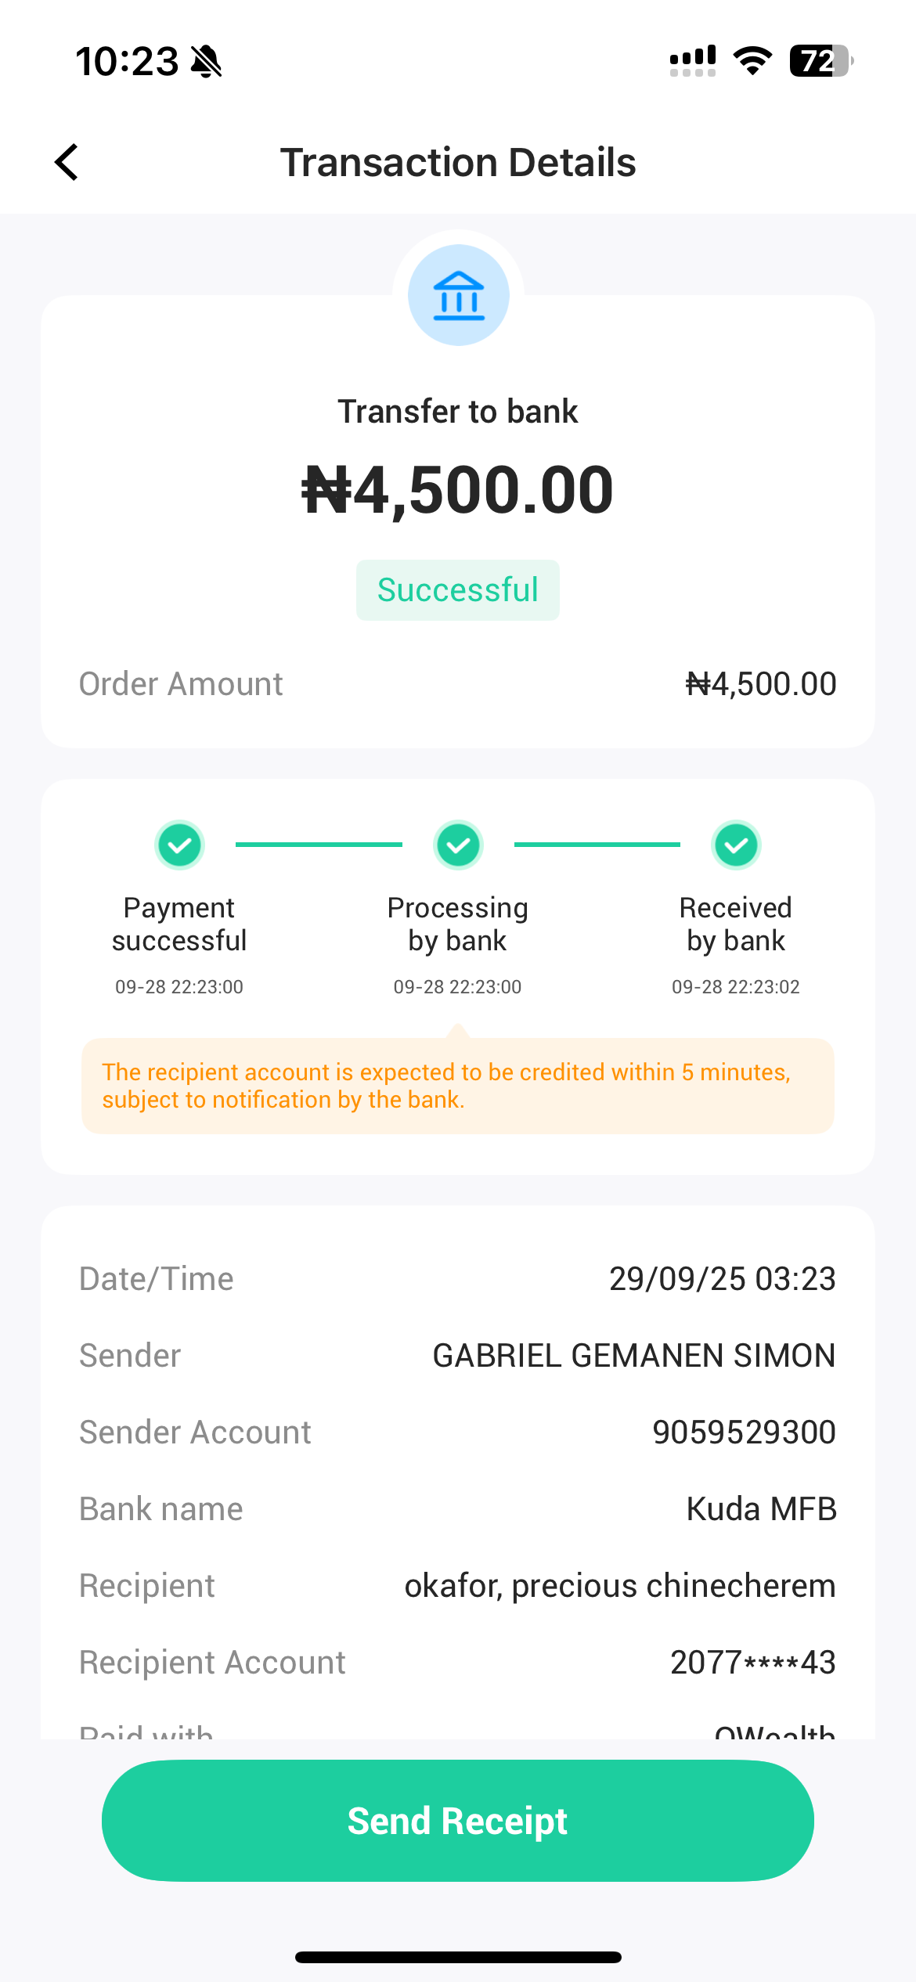Tap the Received by bank checkmark icon
This screenshot has height=1982, width=916.
click(736, 845)
